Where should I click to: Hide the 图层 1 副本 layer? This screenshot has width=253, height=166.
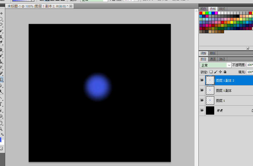point(202,90)
